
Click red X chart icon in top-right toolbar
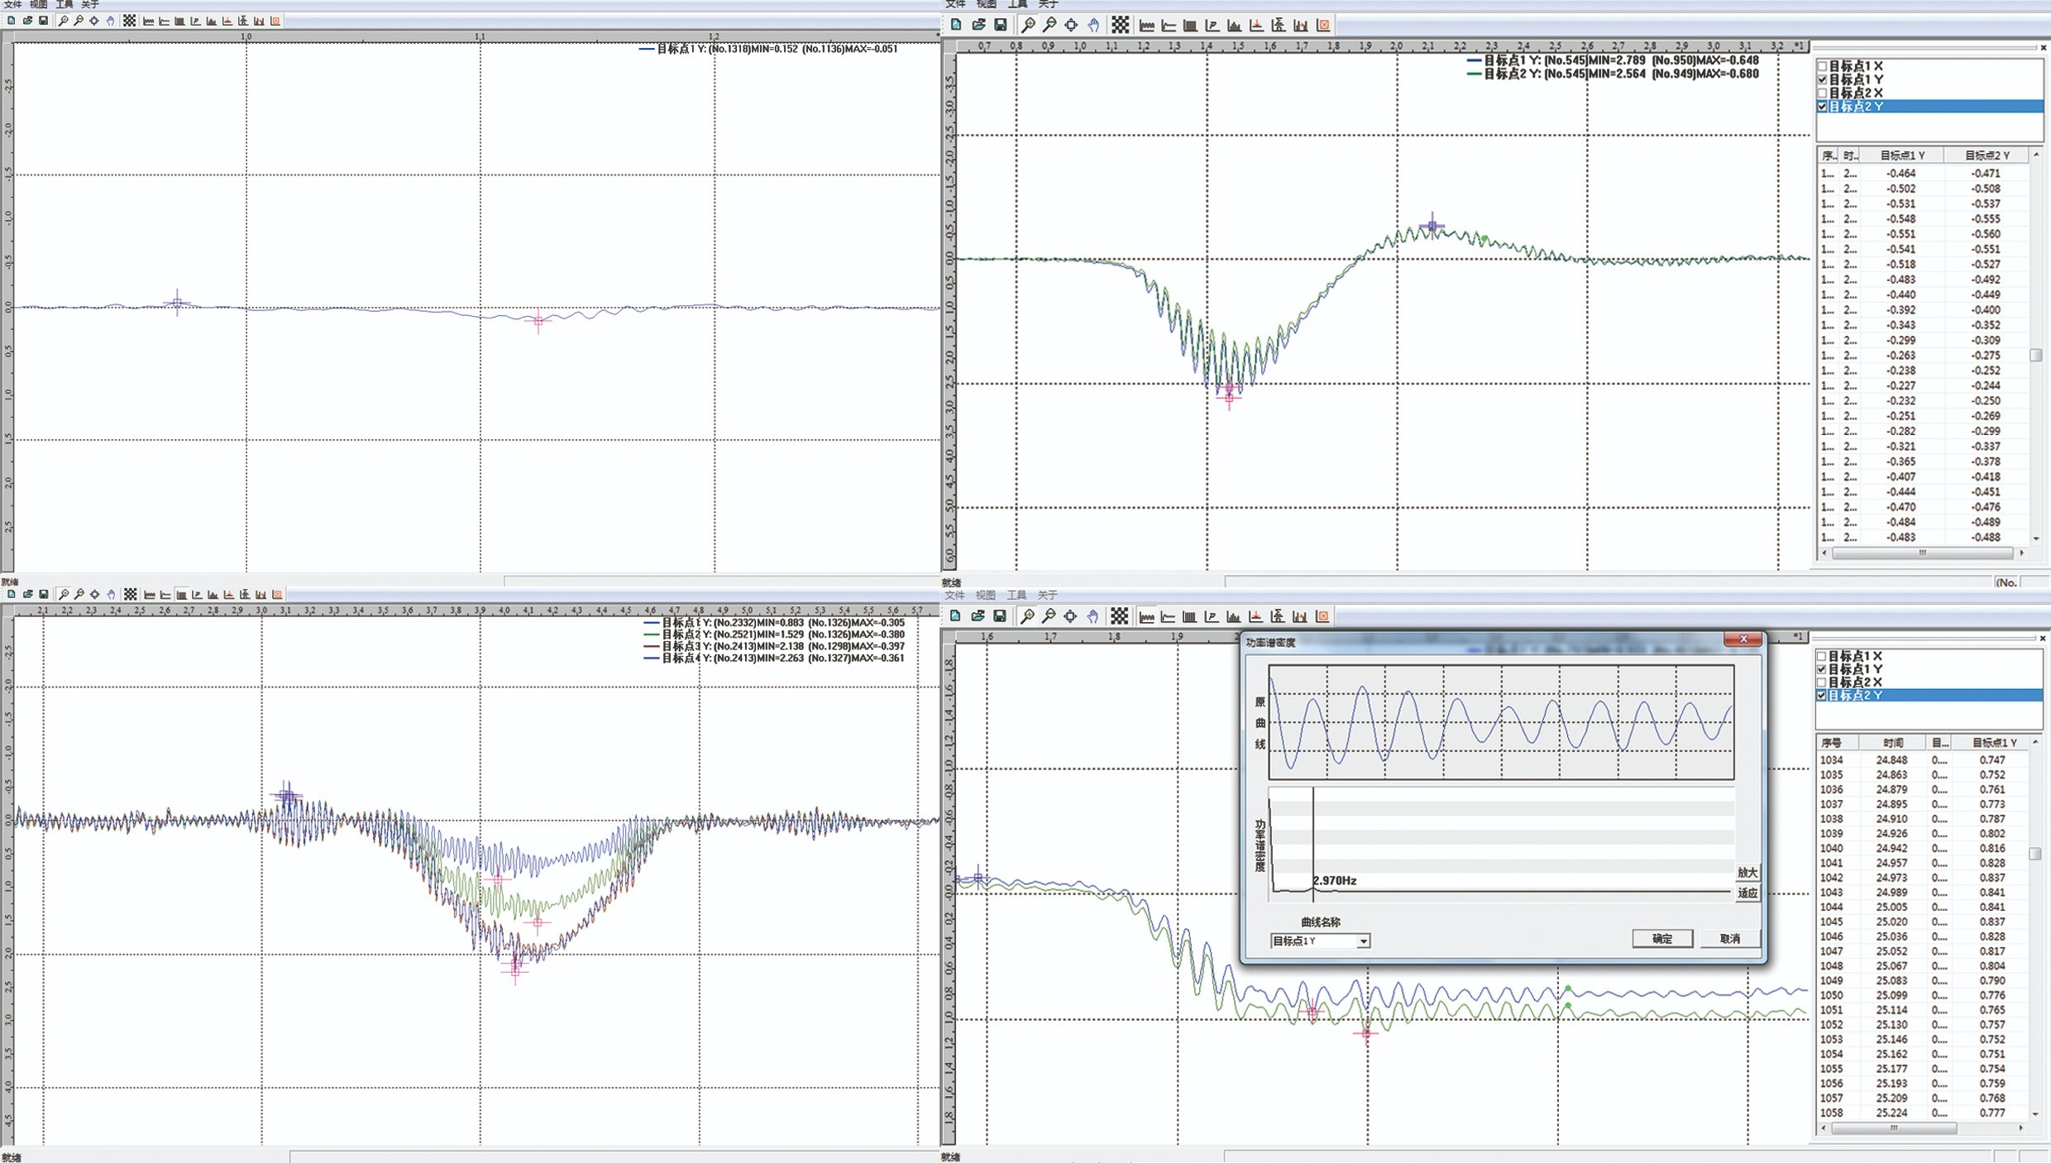pos(1323,25)
